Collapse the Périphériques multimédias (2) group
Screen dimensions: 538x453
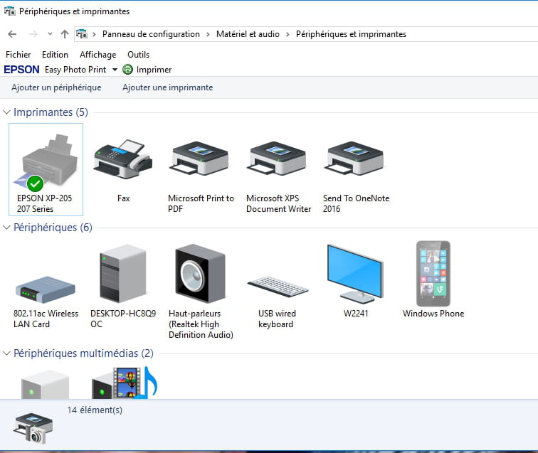[x=6, y=353]
